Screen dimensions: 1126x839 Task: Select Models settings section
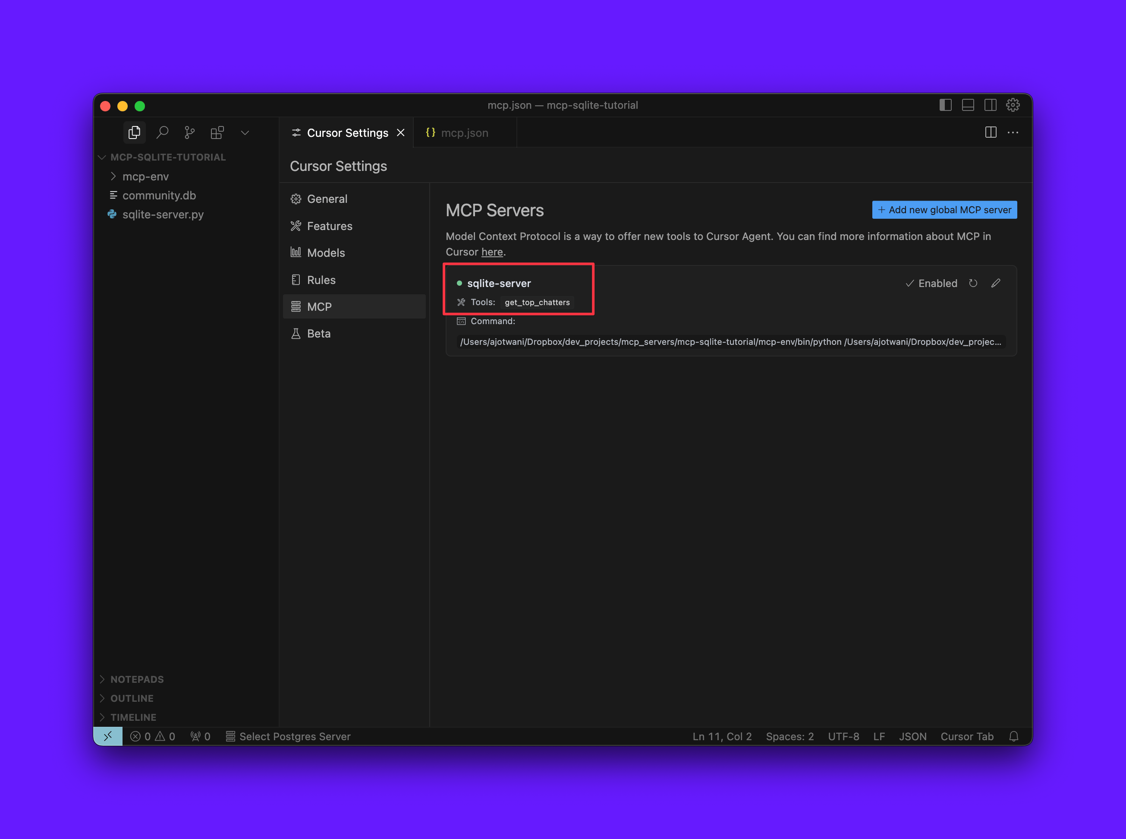pos(354,253)
